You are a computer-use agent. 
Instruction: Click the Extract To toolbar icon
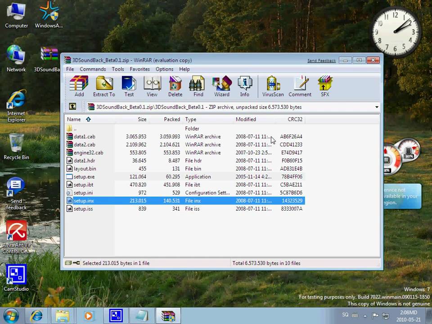coord(104,86)
